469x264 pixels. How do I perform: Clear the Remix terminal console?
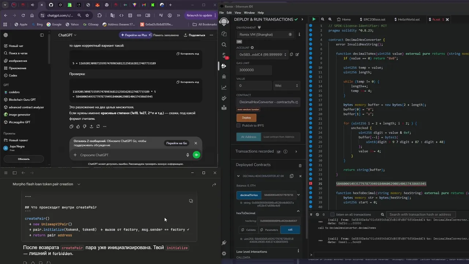coord(317,214)
